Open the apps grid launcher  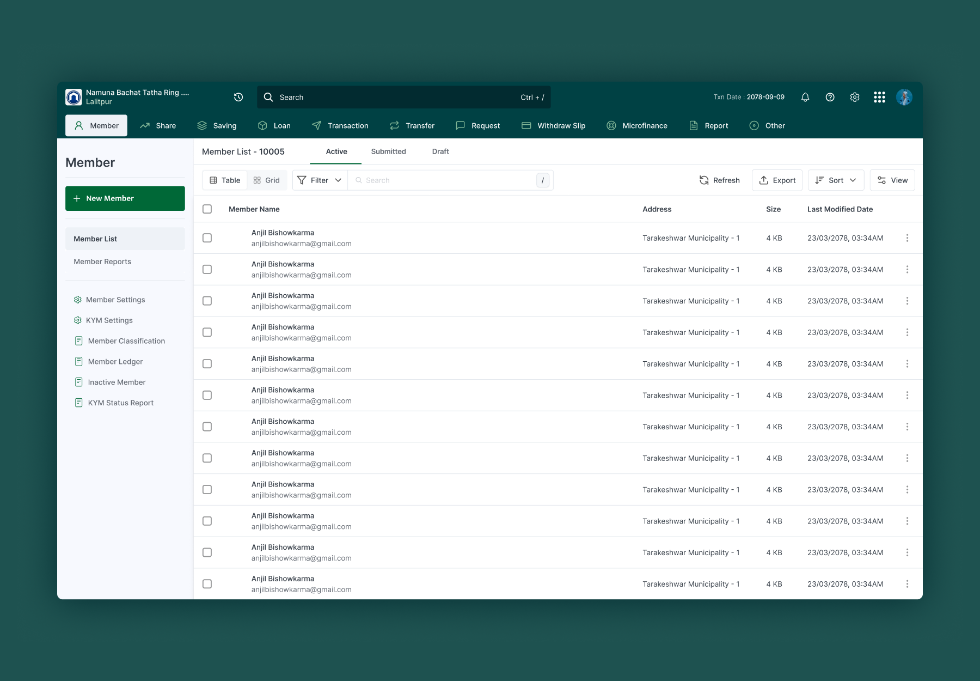coord(879,97)
